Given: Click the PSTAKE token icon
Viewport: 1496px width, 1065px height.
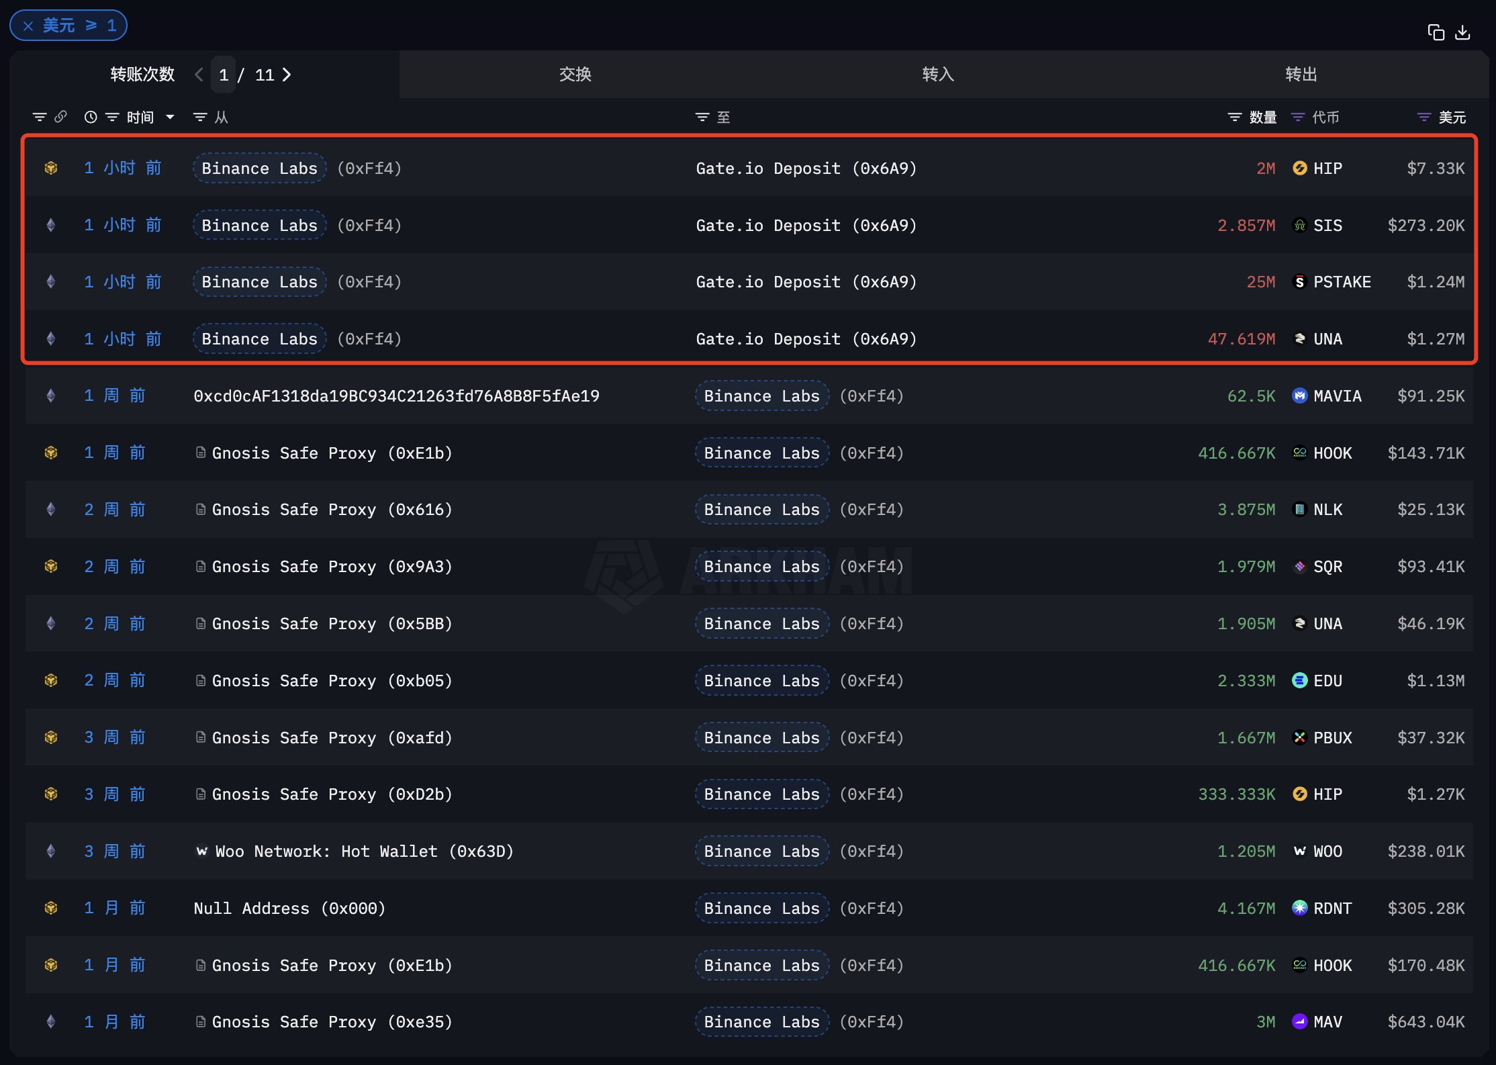Looking at the screenshot, I should pyautogui.click(x=1300, y=282).
